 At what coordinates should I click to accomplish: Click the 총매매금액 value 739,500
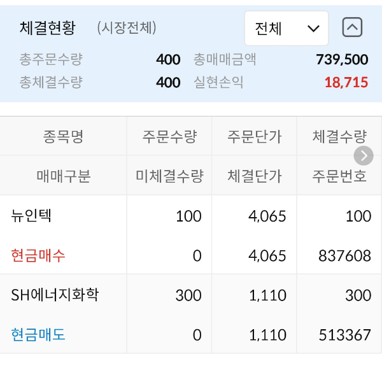click(342, 60)
